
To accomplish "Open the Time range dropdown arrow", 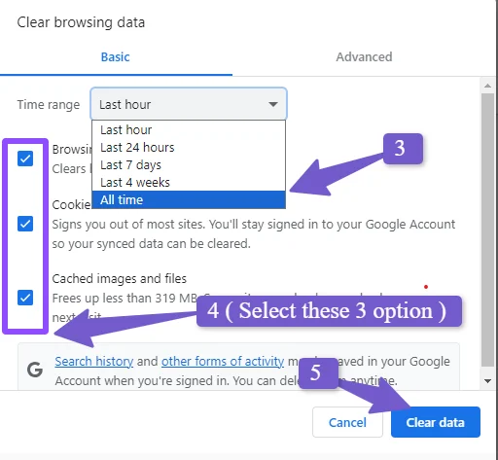I will (x=273, y=104).
